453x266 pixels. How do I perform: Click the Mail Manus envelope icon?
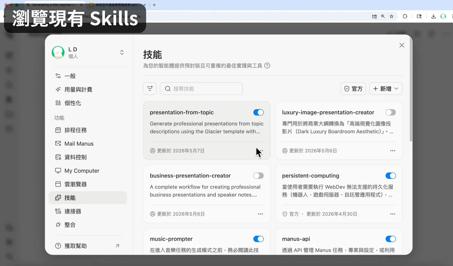click(58, 144)
